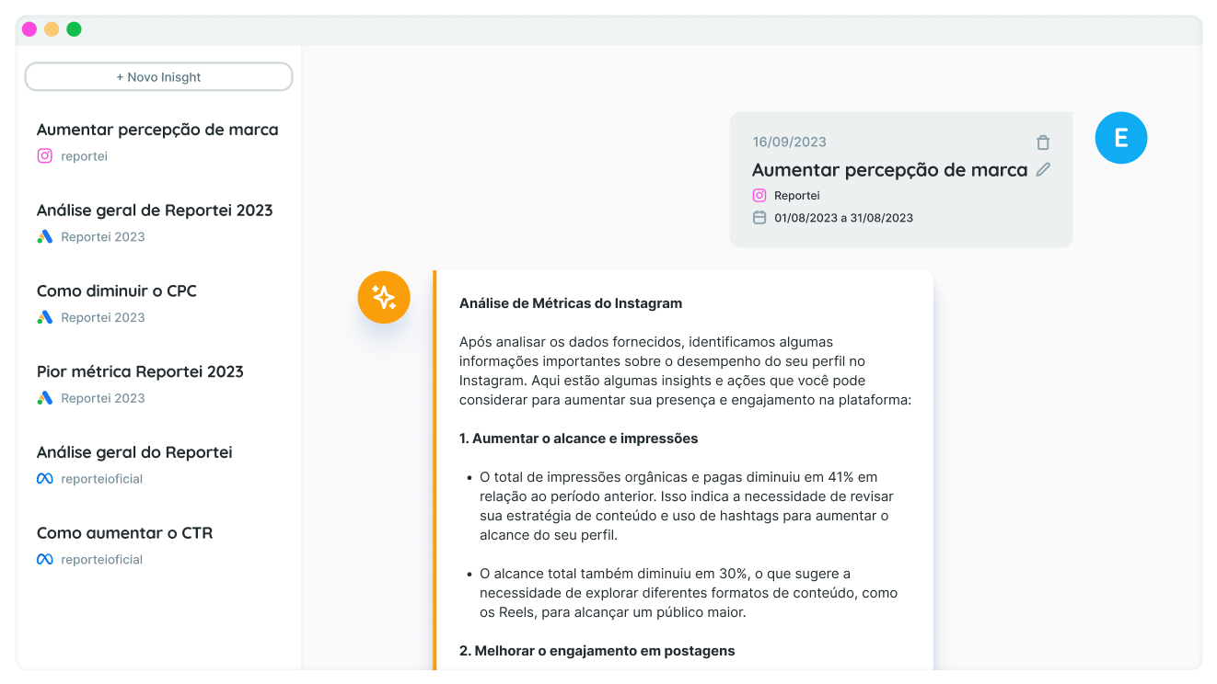The height and width of the screenshot is (684, 1217).
Task: Click Google Ads icon under Como diminuir o CPC
Action: point(44,317)
